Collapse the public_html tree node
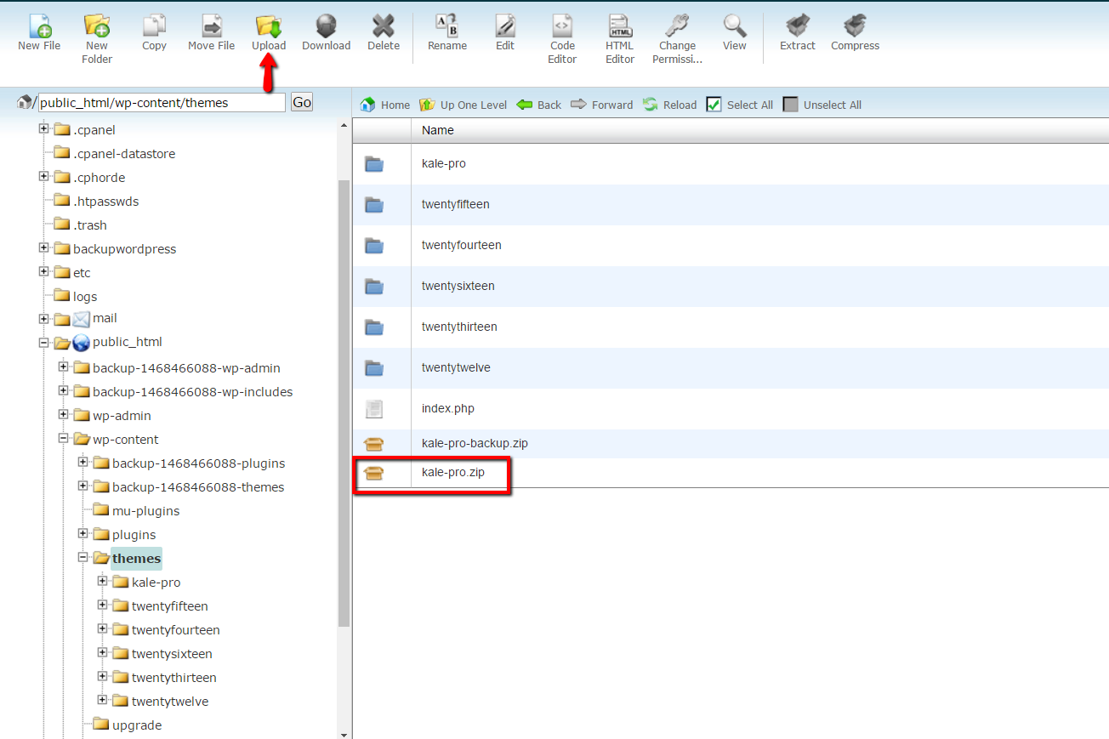Image resolution: width=1109 pixels, height=739 pixels. (x=43, y=343)
